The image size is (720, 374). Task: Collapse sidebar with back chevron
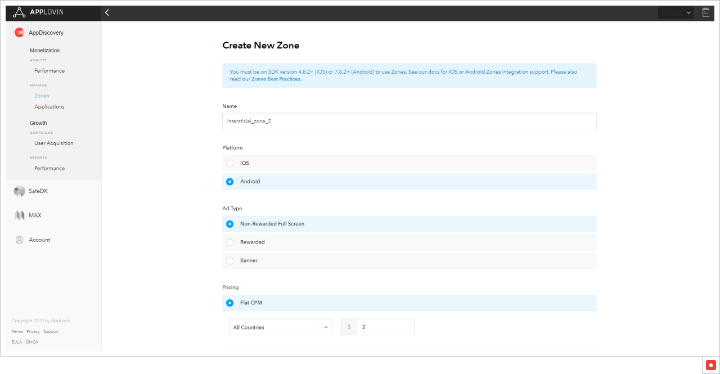[107, 12]
